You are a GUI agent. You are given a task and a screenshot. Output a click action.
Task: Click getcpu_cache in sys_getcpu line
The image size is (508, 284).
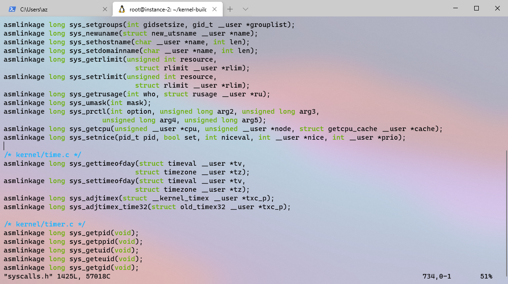(352, 129)
